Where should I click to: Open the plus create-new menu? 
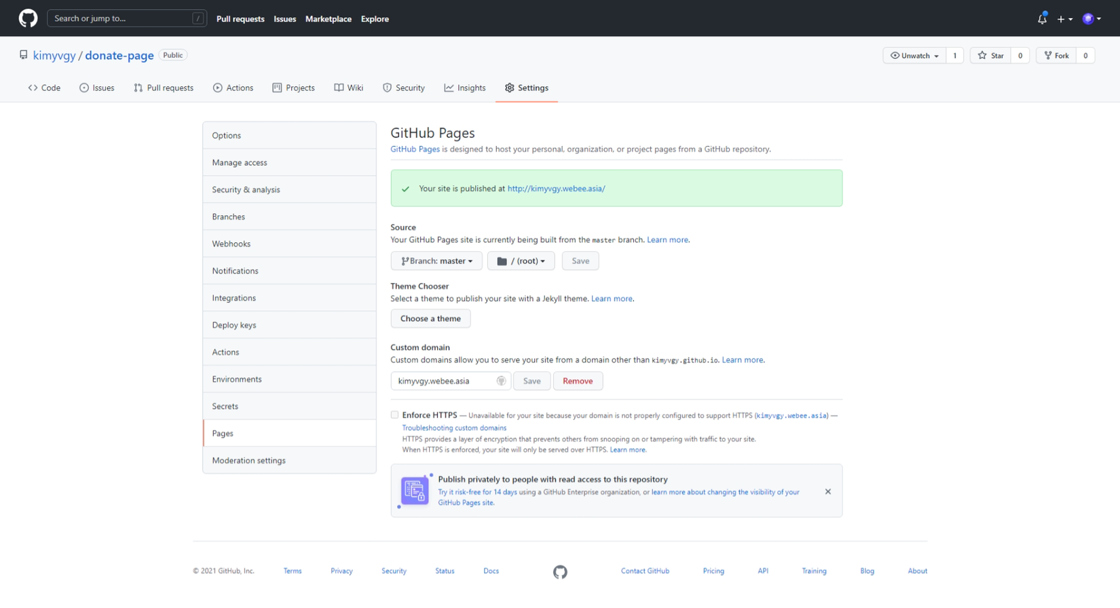pyautogui.click(x=1064, y=19)
